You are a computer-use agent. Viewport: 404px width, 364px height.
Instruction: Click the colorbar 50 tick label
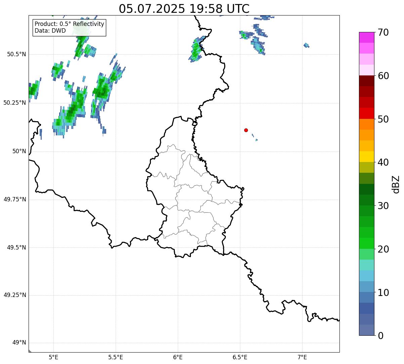coord(383,119)
